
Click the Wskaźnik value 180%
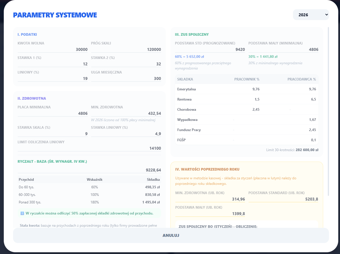pos(95,202)
